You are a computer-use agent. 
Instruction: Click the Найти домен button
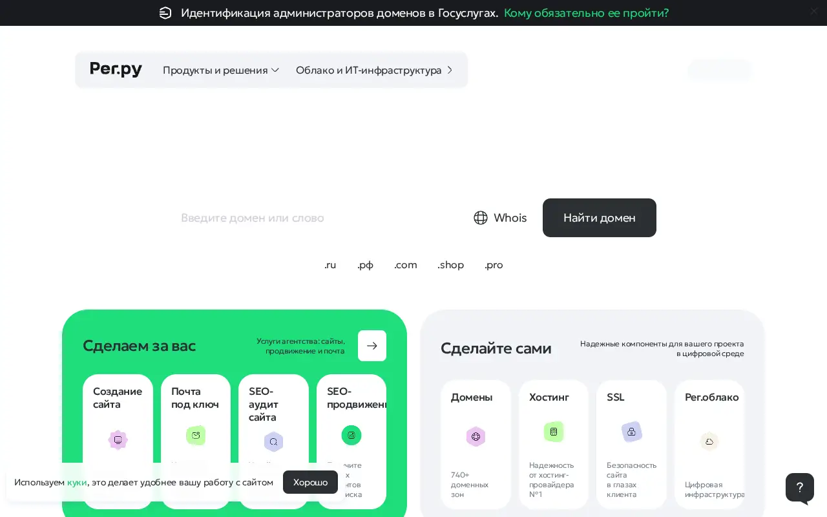[x=600, y=218]
